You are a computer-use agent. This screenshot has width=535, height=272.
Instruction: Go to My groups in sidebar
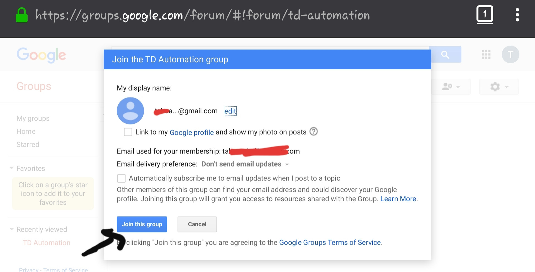point(33,118)
